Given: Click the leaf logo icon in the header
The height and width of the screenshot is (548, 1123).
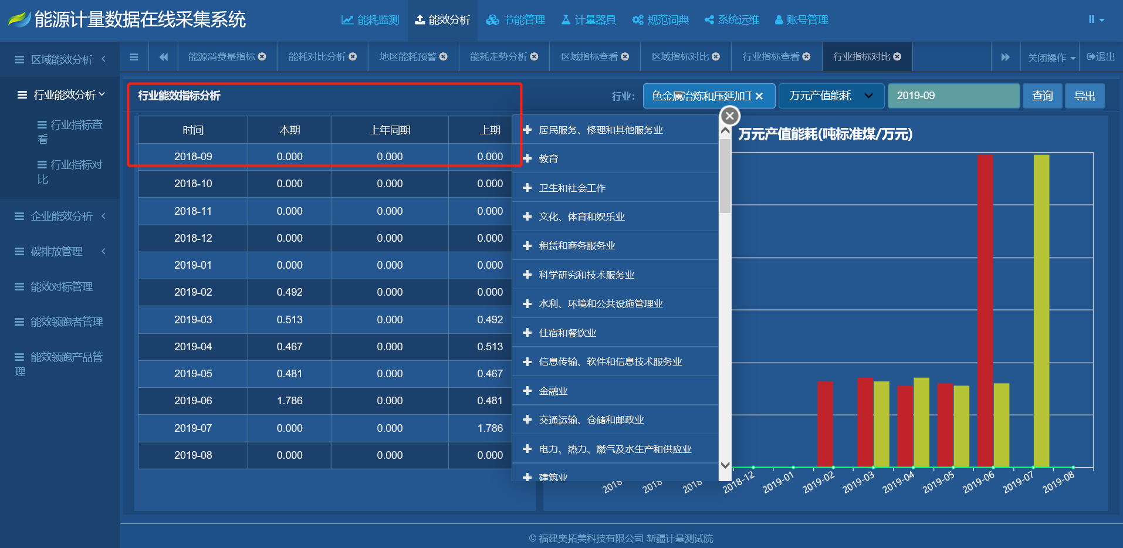Looking at the screenshot, I should point(19,18).
